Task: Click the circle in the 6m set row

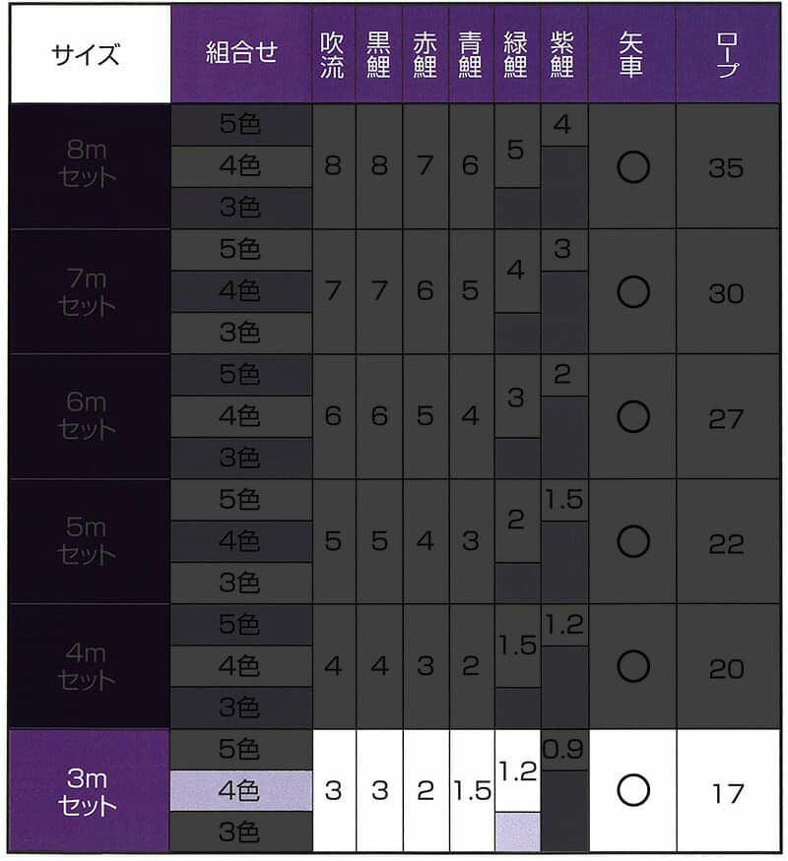Action: click(x=632, y=417)
